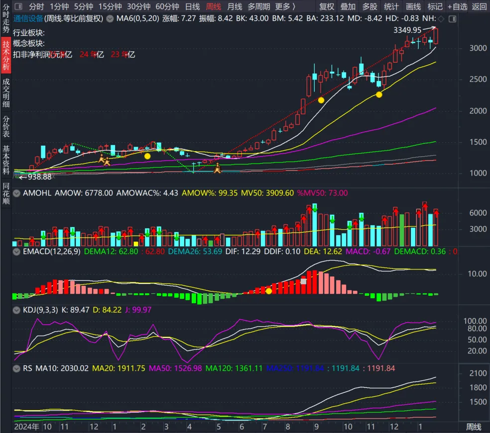Image resolution: width=490 pixels, height=433 pixels.
Task: Toggle the left panel layout icon beside 分时
Action: [18, 6]
